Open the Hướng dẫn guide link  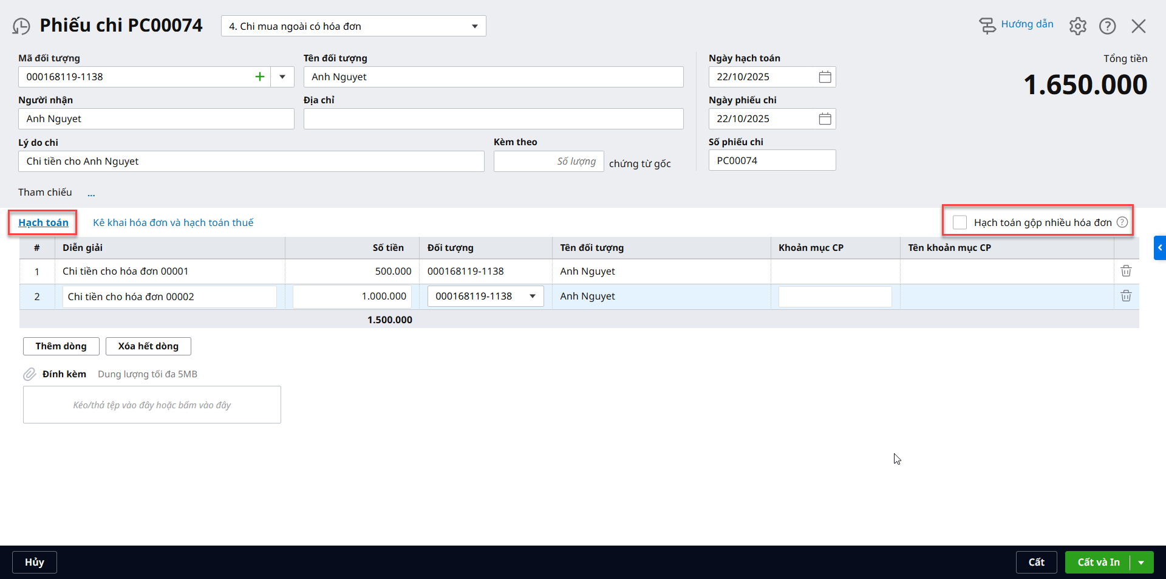[1026, 24]
